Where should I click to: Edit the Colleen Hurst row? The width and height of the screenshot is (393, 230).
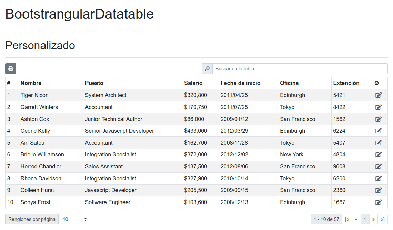point(379,190)
